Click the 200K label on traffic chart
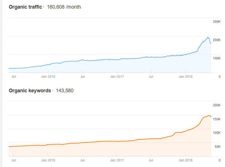The width and height of the screenshot is (225, 167). [x=216, y=40]
